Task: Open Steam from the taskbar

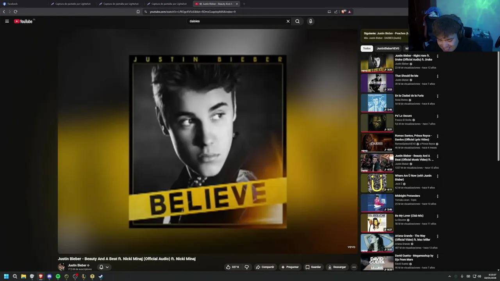Action: coord(100,276)
